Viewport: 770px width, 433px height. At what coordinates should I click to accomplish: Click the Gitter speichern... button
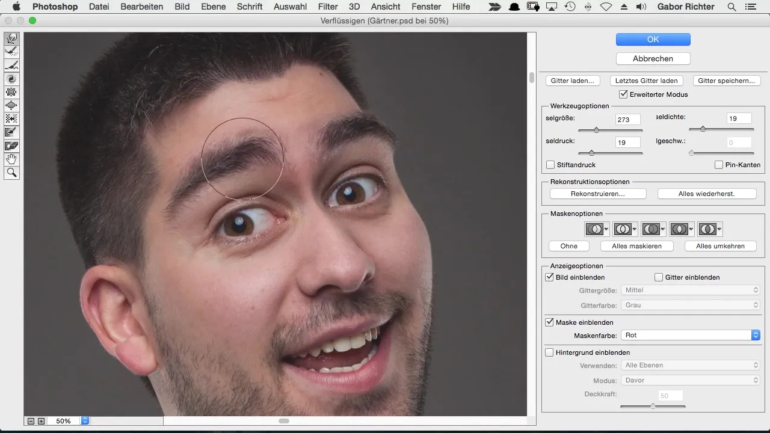tap(727, 81)
